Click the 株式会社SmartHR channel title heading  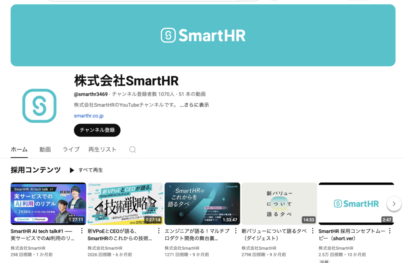click(x=126, y=80)
